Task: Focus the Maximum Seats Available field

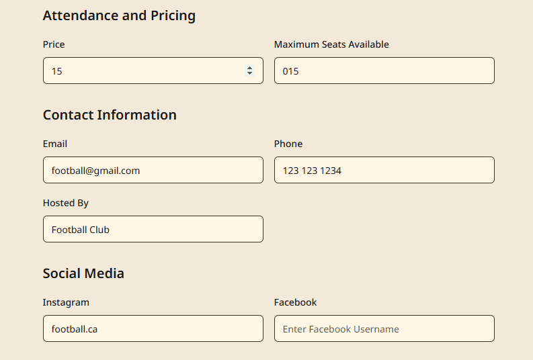Action: coord(384,71)
